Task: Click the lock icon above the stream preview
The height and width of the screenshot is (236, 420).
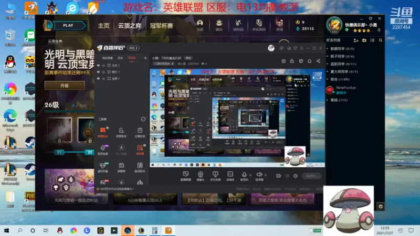Action: pyautogui.click(x=292, y=61)
